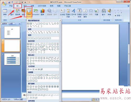The height and width of the screenshot is (102, 131).
Task: Open the Slide Show ribbon tab
Action: [x=42, y=6]
